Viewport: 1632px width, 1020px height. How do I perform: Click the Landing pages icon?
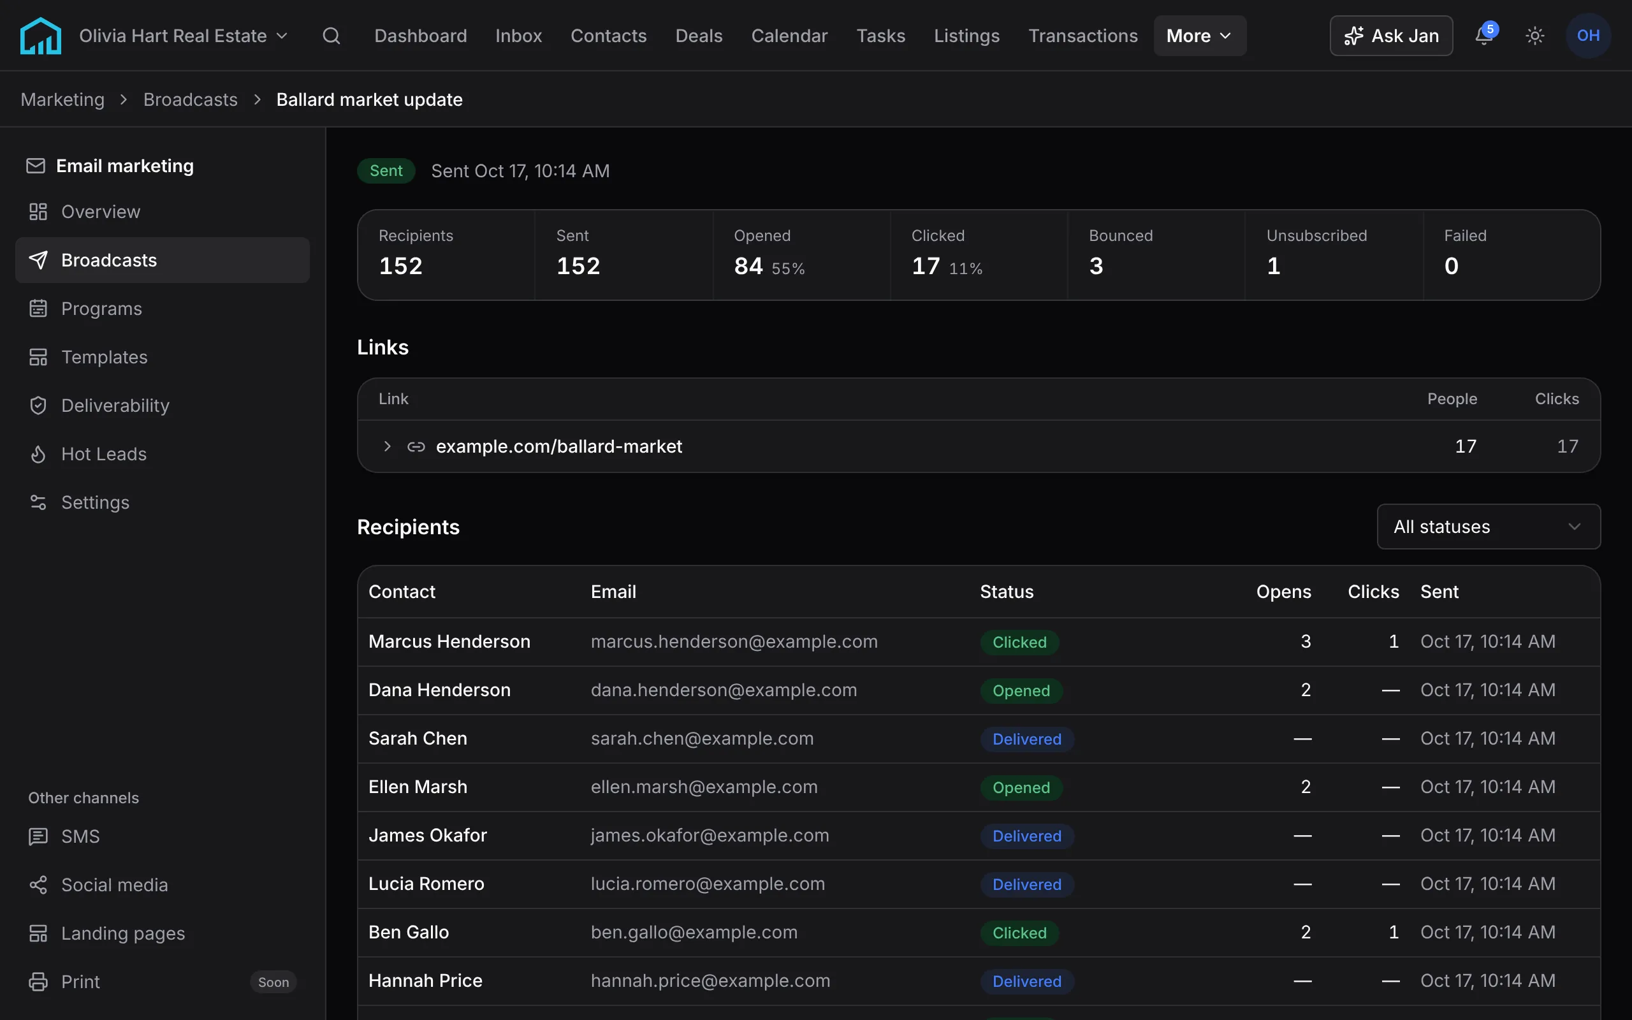click(38, 934)
